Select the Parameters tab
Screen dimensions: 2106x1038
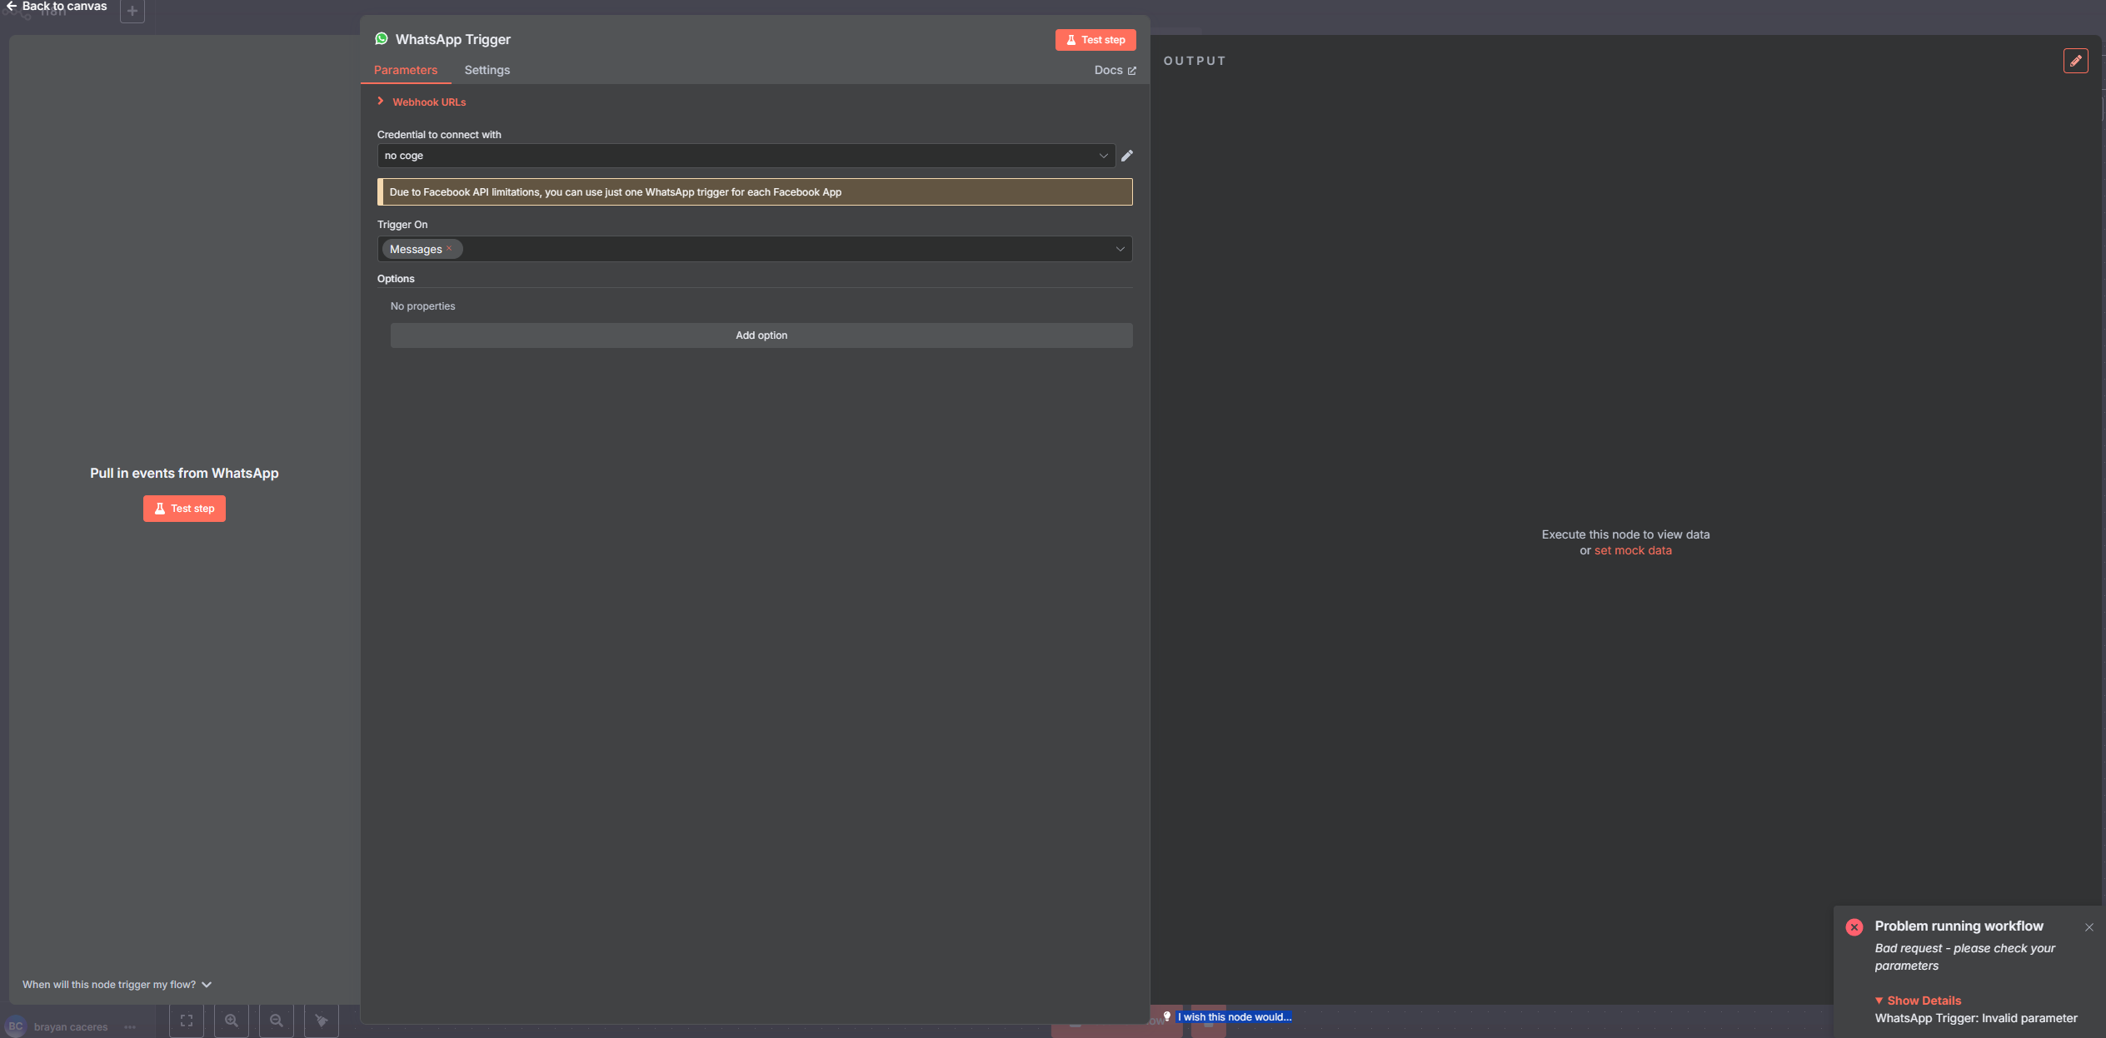pyautogui.click(x=406, y=70)
